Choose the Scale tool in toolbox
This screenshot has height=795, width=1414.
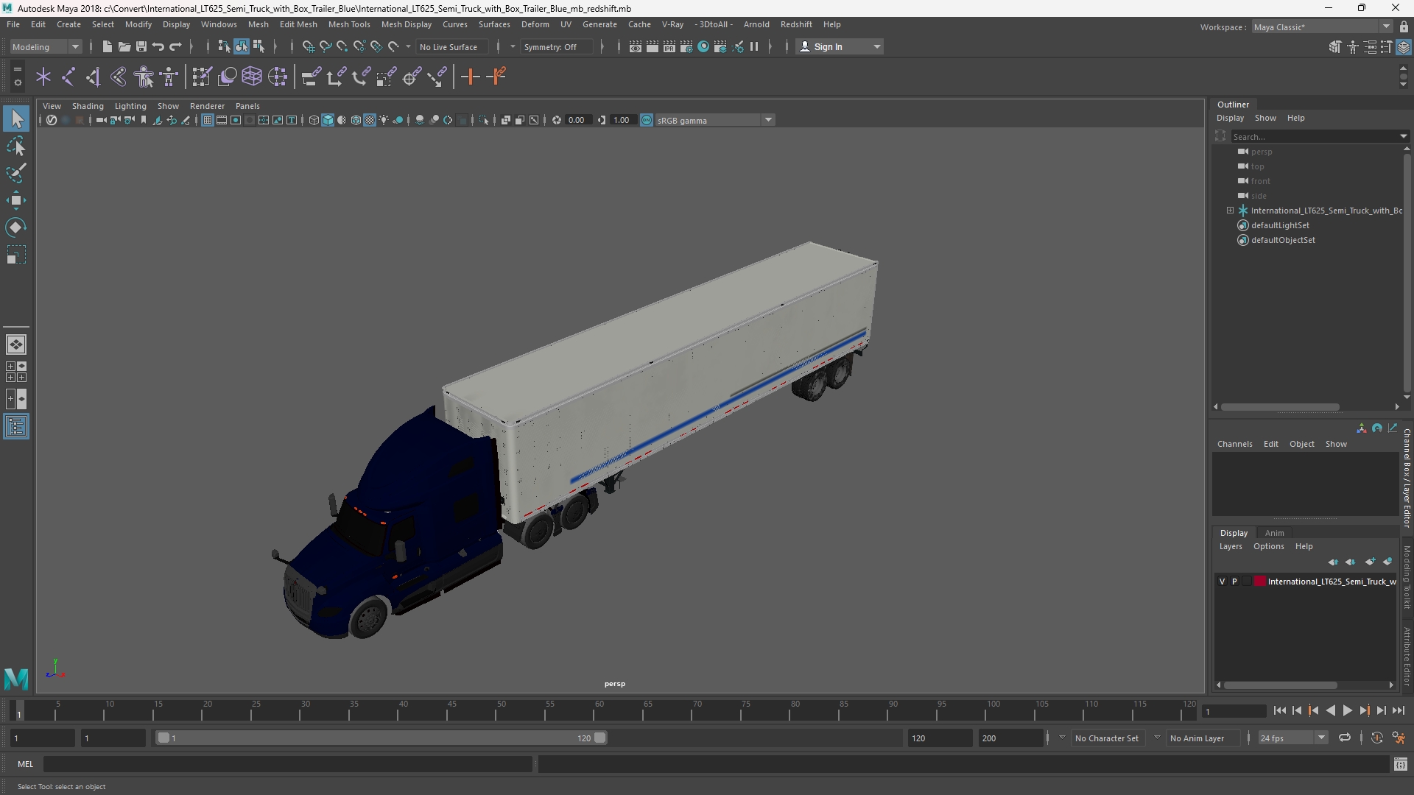tap(16, 255)
